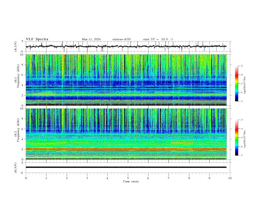Screen dimensions: 259x200
Task: Click time axis tick label "4"
Action: [107, 178]
